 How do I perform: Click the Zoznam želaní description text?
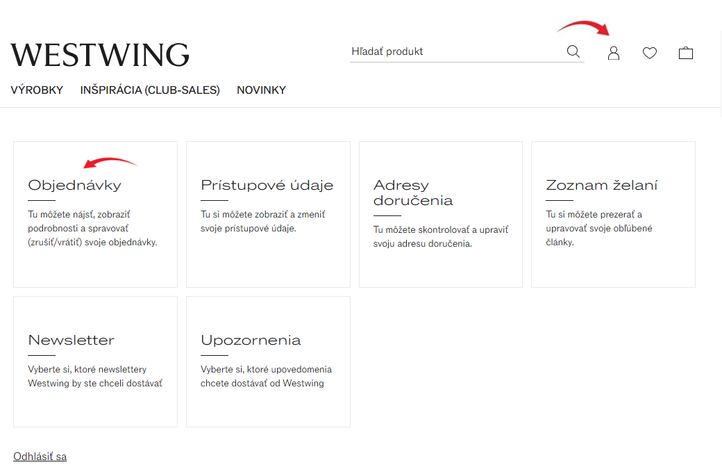pos(599,228)
